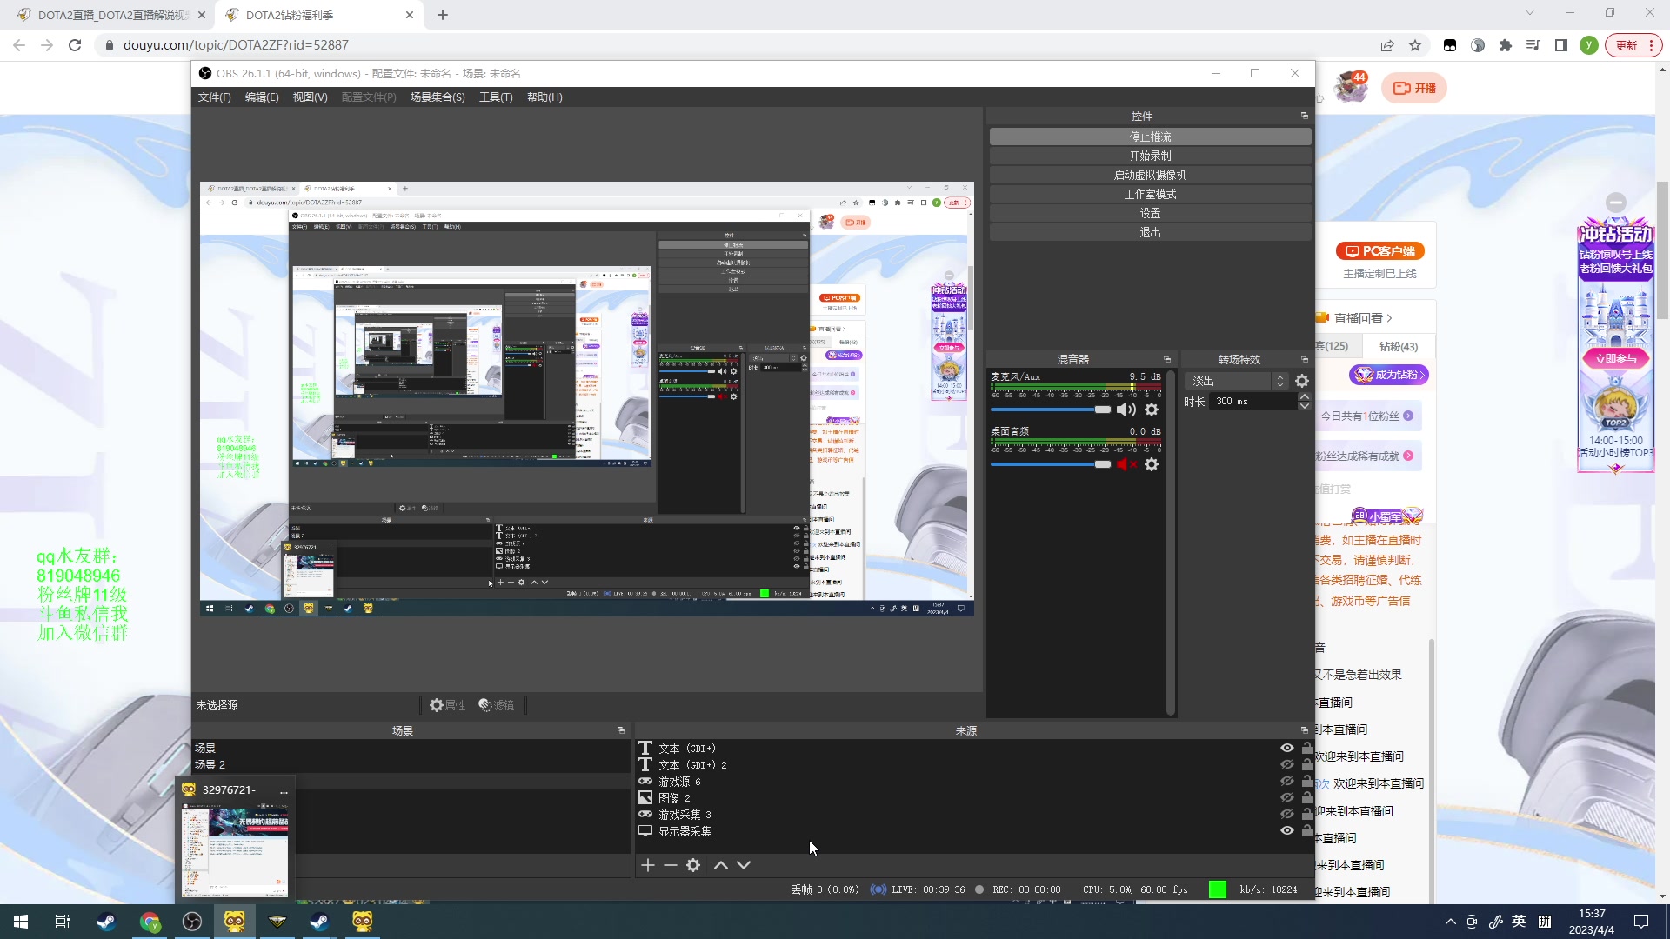Pop out the 控件 dock panel

(1304, 116)
